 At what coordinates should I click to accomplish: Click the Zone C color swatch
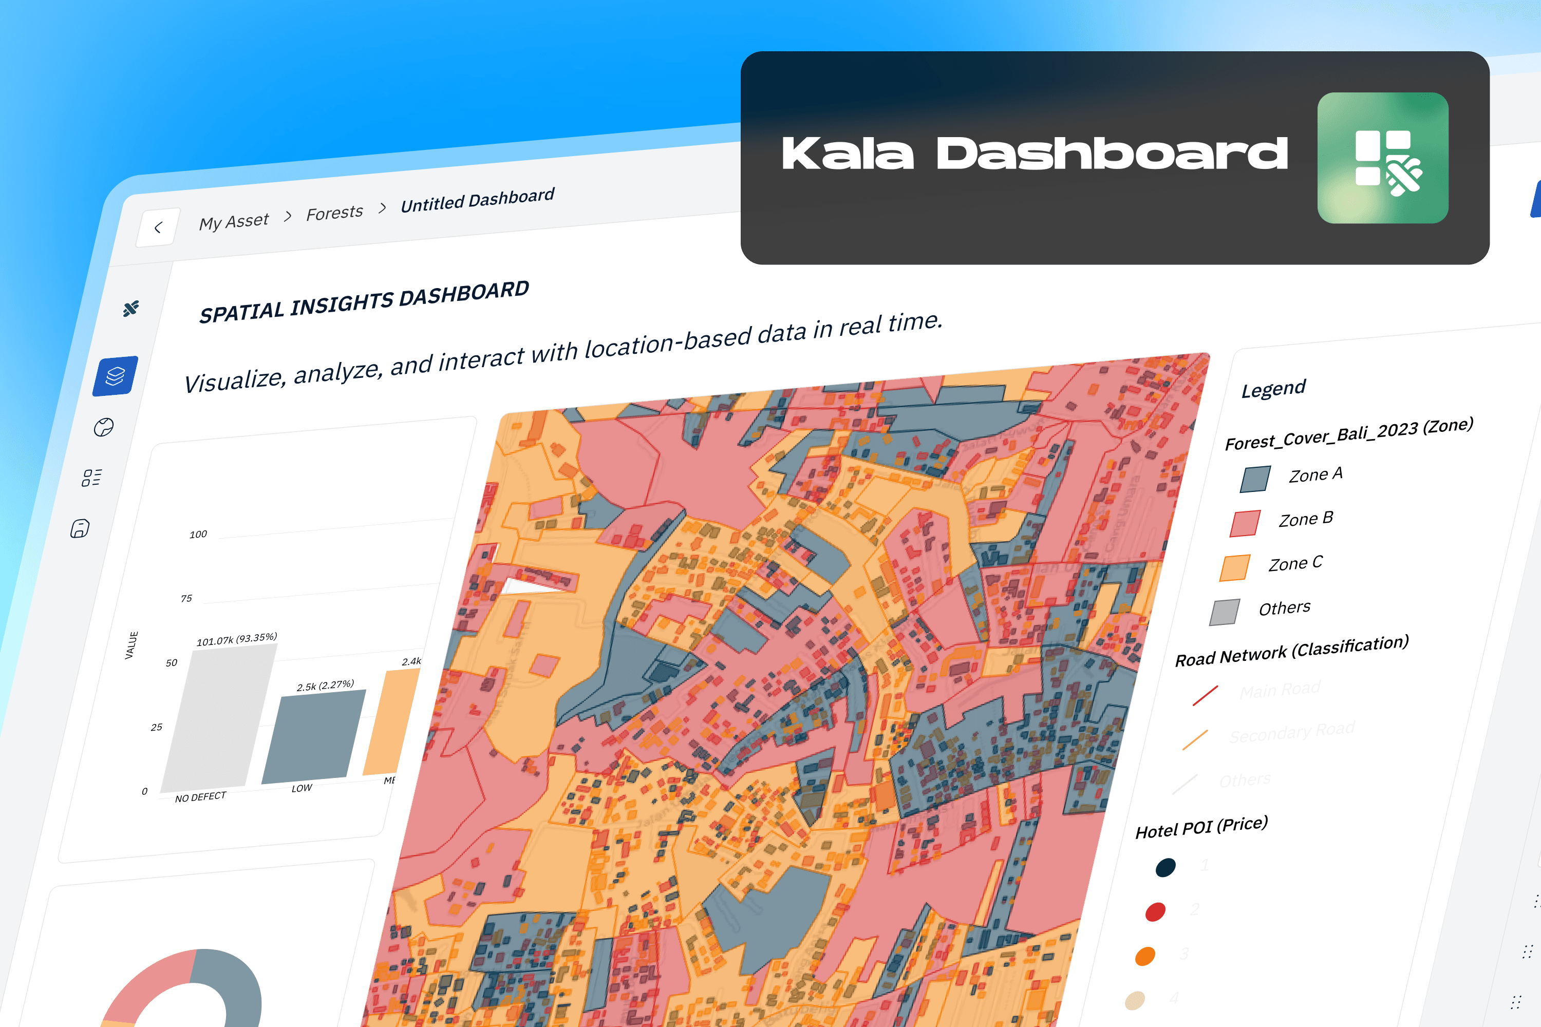click(x=1235, y=567)
